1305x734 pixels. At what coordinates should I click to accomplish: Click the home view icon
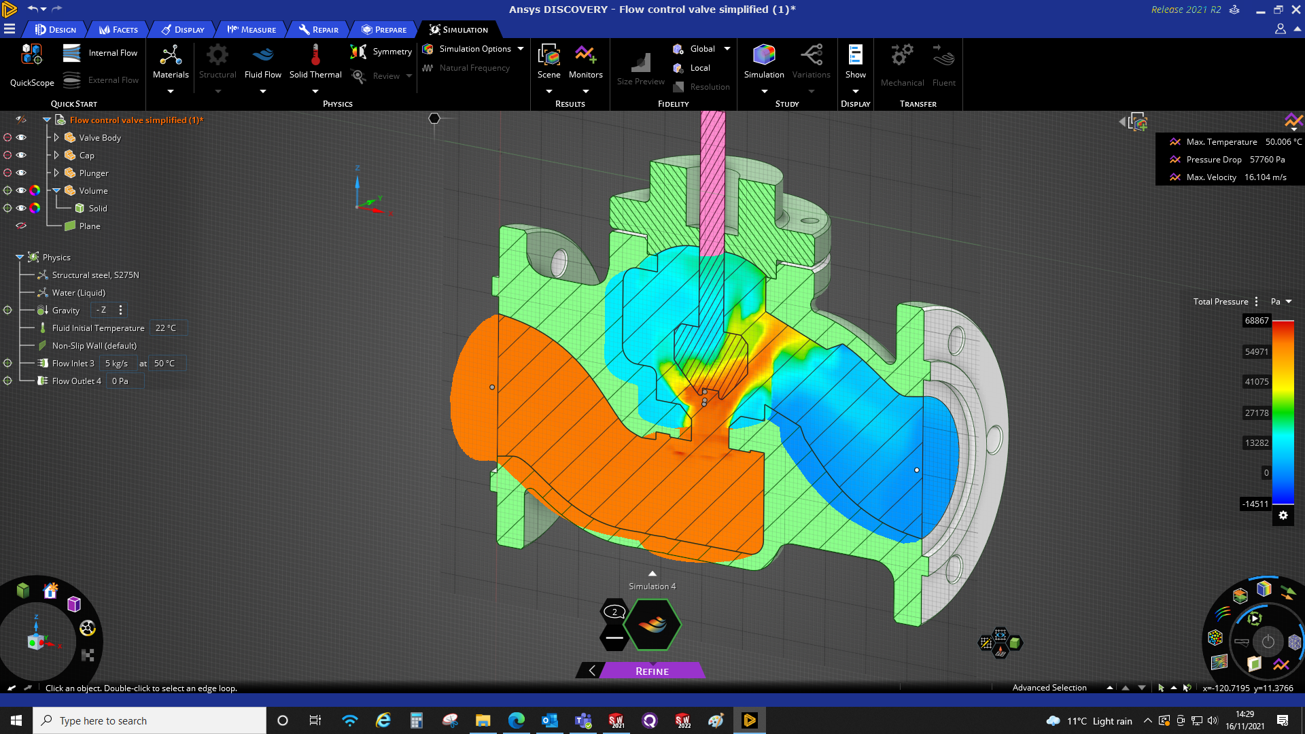click(50, 591)
